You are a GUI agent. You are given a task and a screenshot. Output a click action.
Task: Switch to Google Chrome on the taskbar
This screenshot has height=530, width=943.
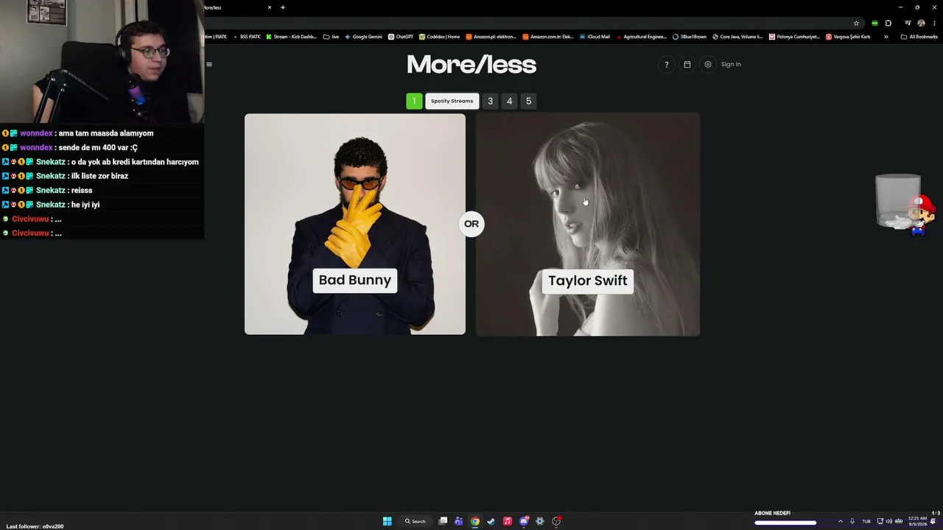[x=475, y=521]
